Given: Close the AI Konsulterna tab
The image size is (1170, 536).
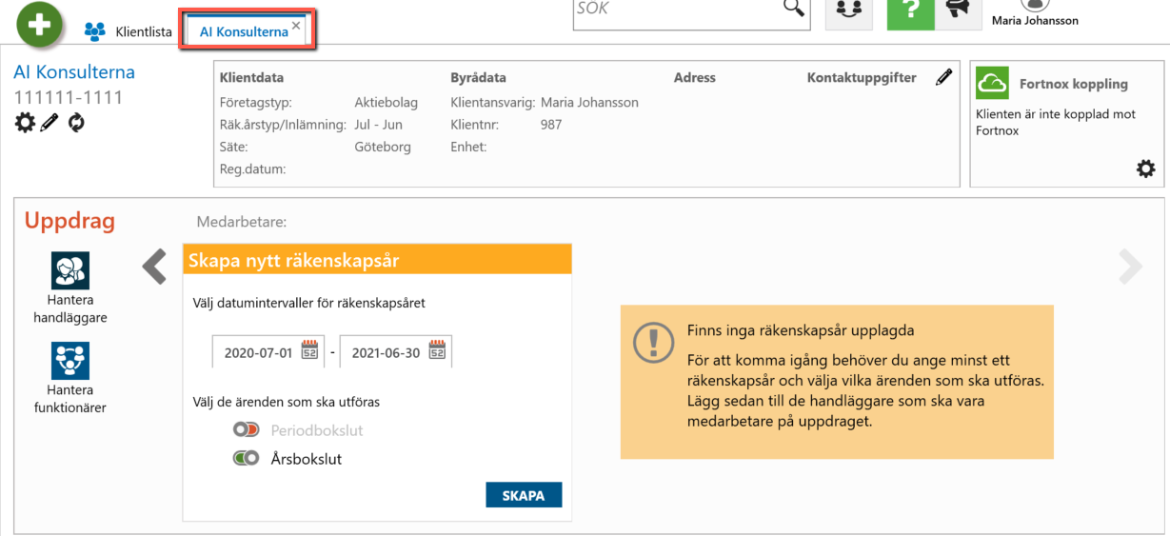Looking at the screenshot, I should coord(296,26).
